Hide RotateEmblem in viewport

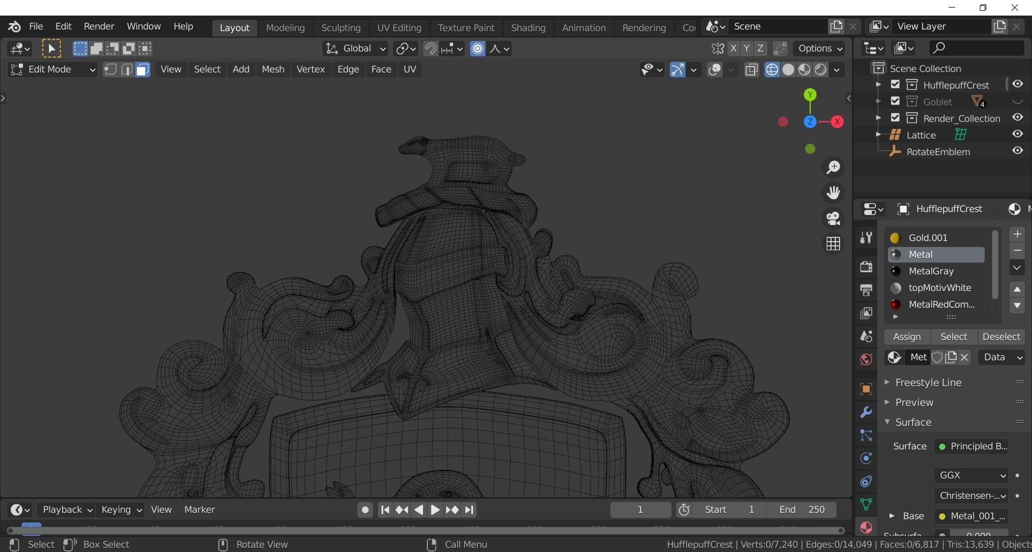tap(1017, 151)
